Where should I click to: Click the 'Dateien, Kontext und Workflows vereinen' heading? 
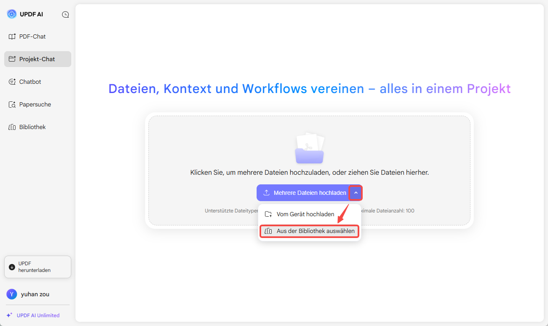click(236, 89)
